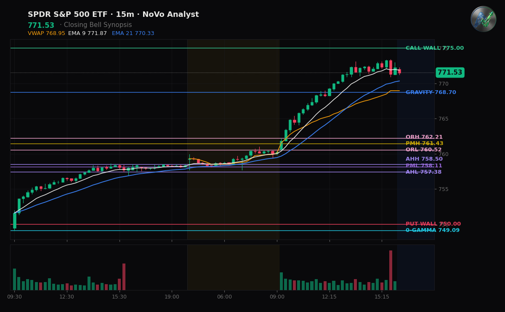
Task: Click the 09:30 time axis label at left
Action: click(x=14, y=297)
